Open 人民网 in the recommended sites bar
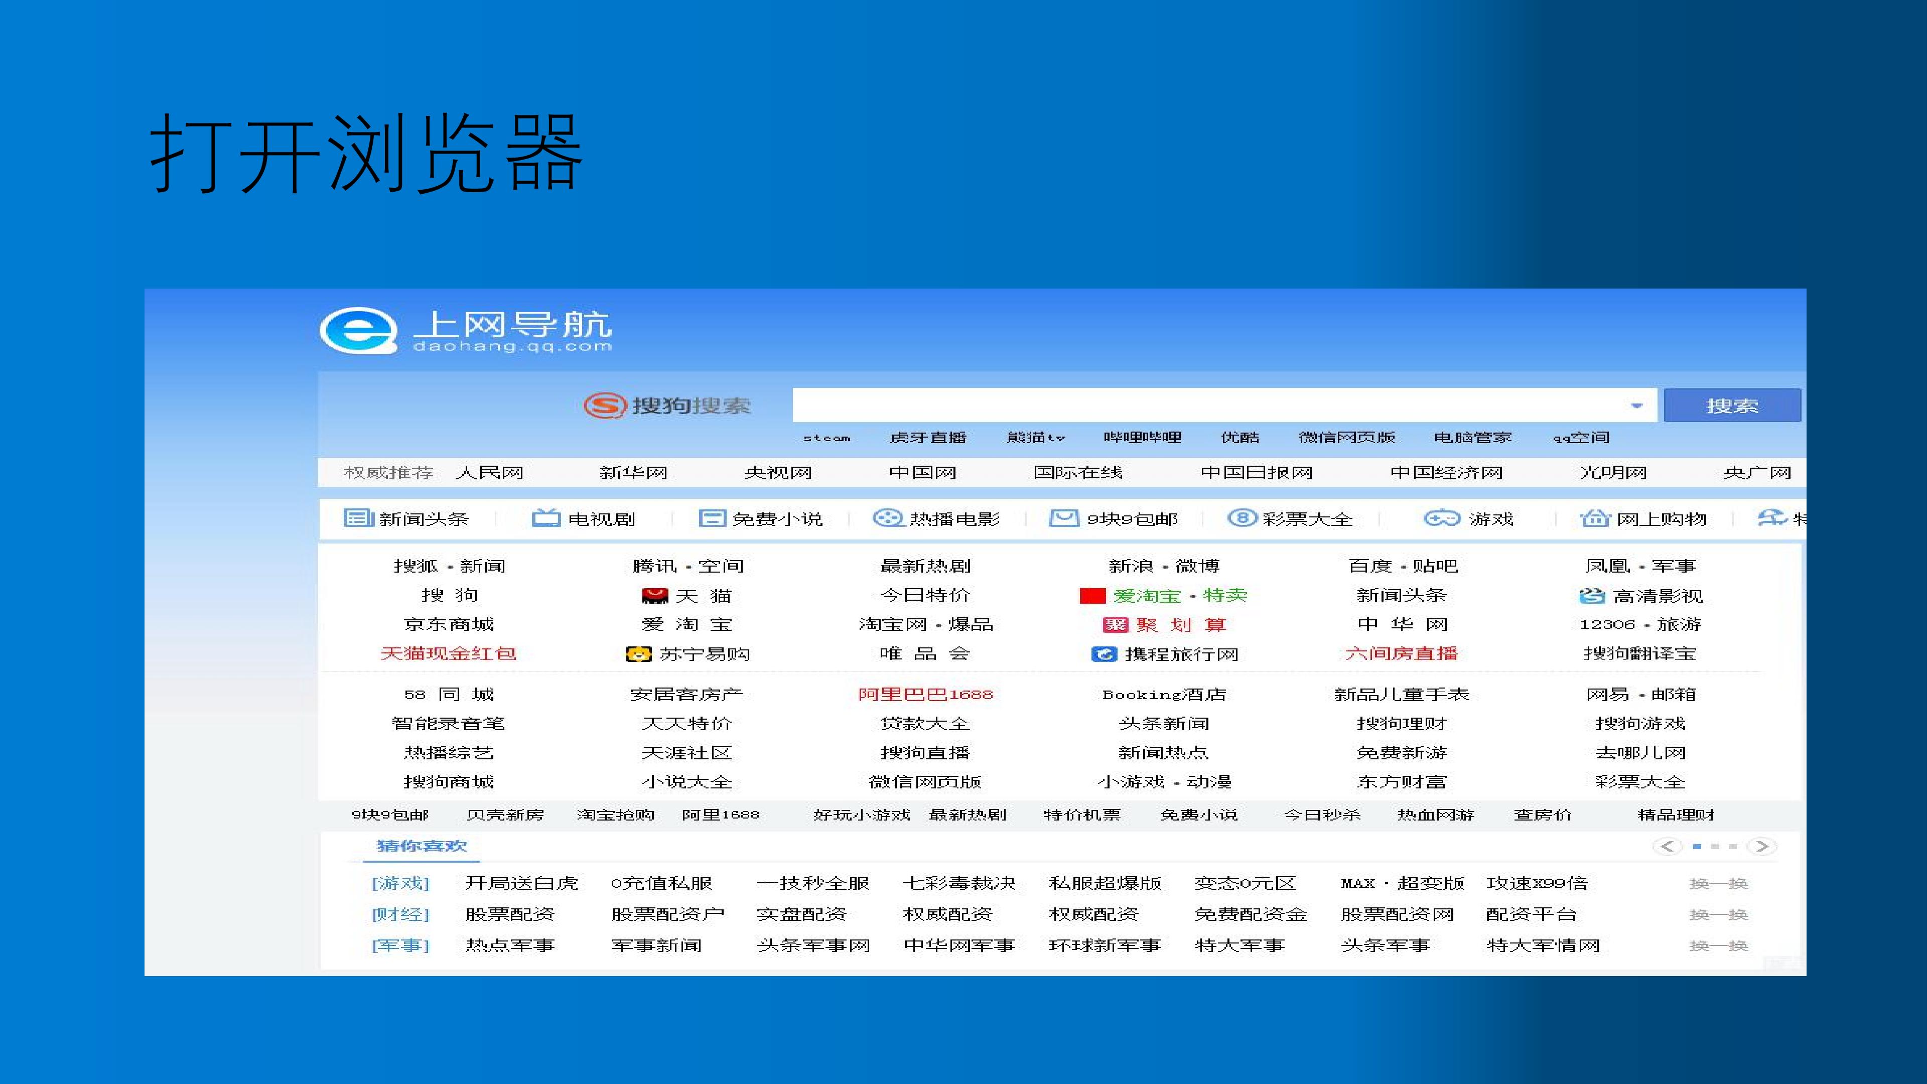This screenshot has width=1927, height=1084. click(x=490, y=473)
